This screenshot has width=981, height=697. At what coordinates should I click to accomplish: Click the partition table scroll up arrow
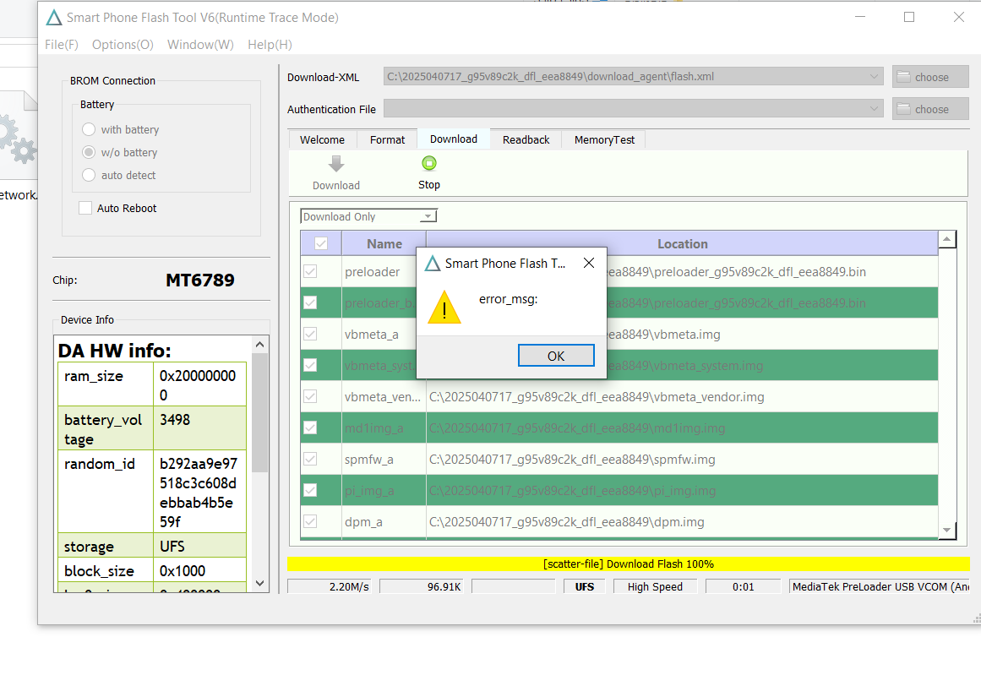coord(946,239)
